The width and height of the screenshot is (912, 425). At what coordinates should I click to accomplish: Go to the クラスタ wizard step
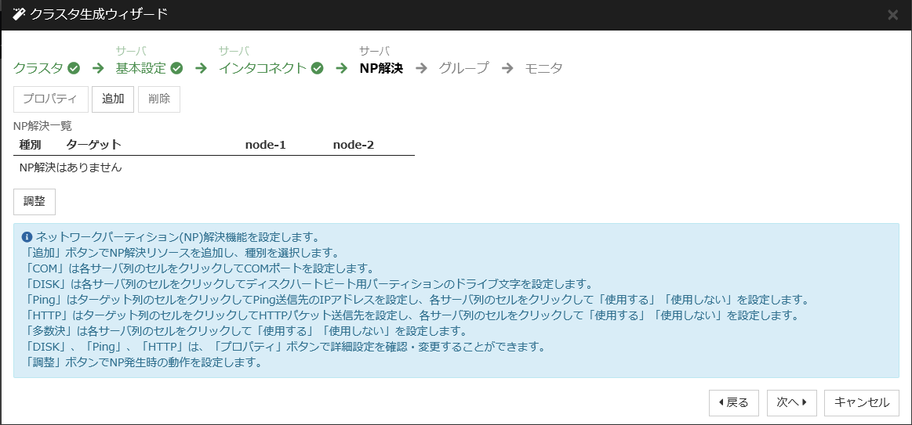point(38,68)
